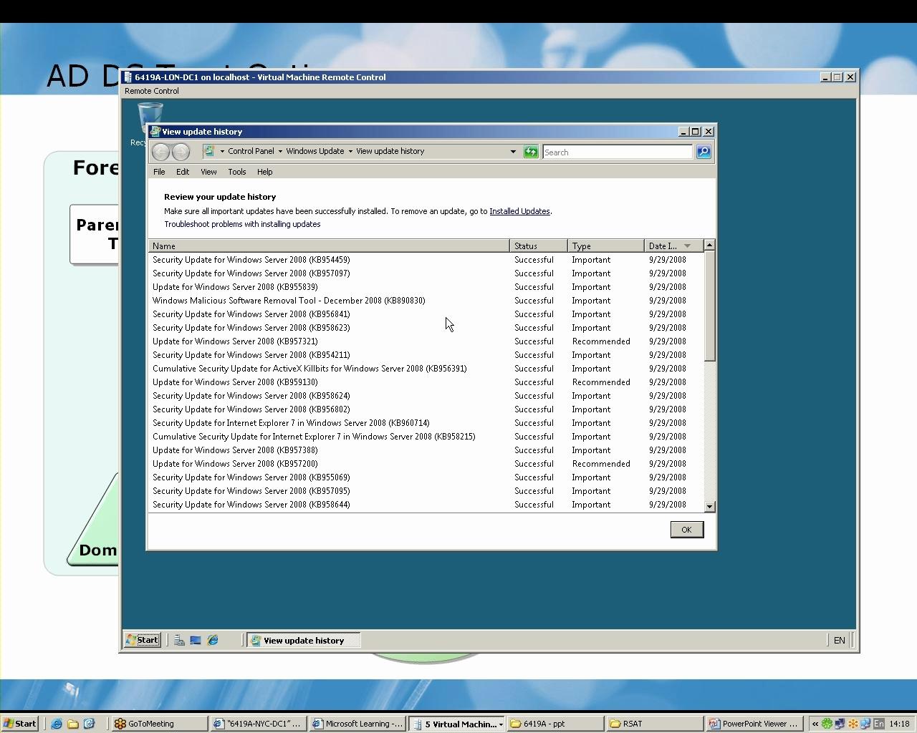Open the Edit menu
This screenshot has width=917, height=733.
coord(183,172)
